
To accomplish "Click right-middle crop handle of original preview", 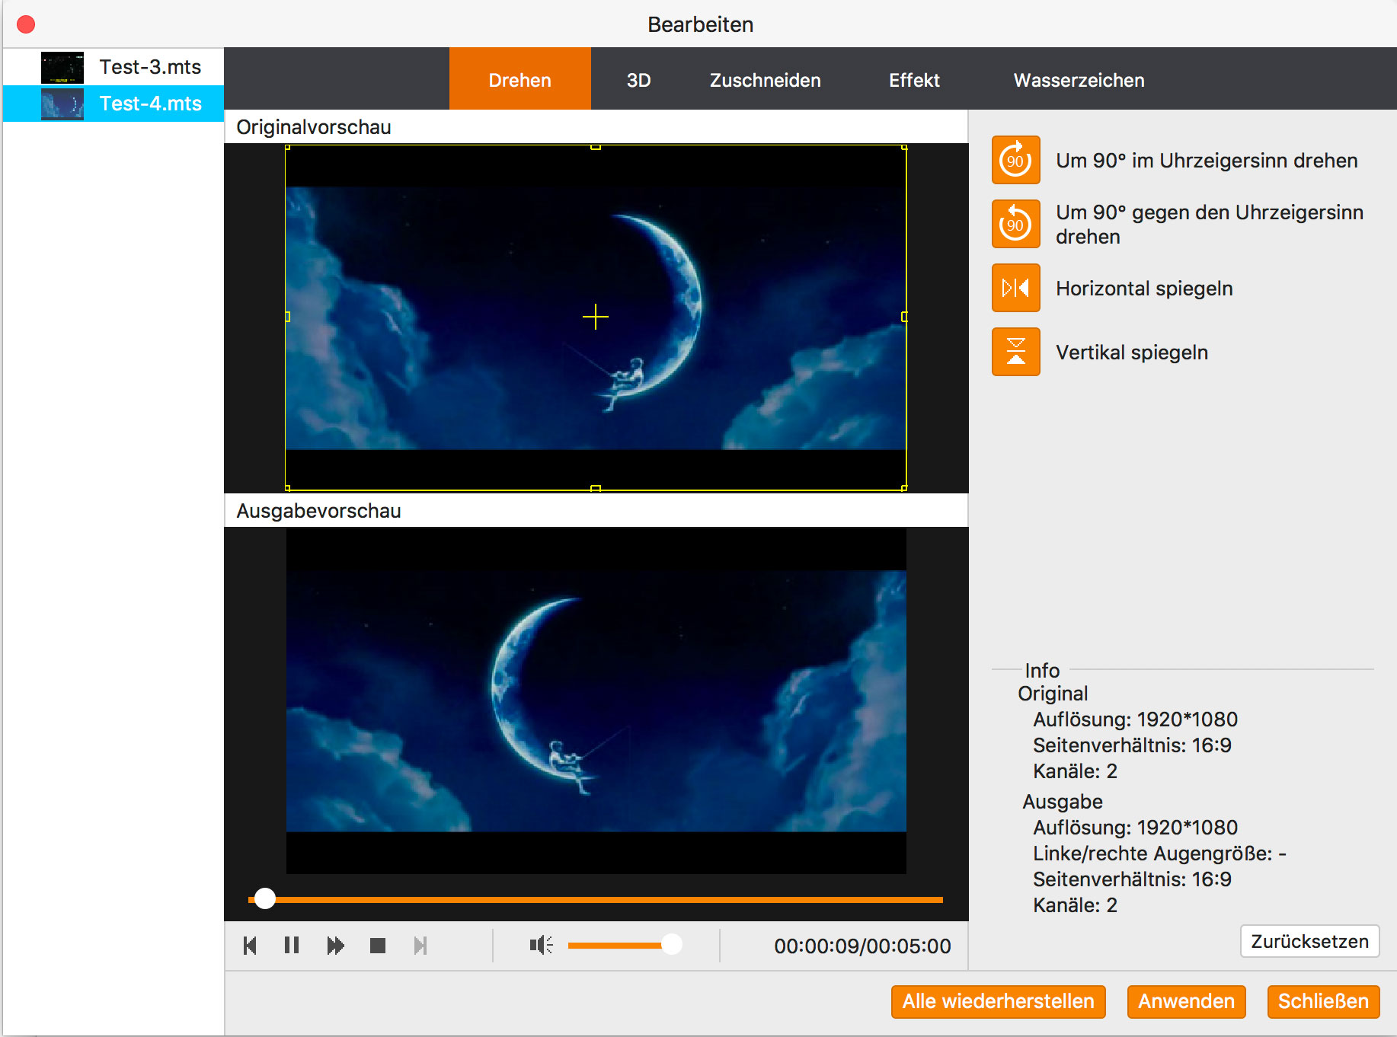I will 904,317.
